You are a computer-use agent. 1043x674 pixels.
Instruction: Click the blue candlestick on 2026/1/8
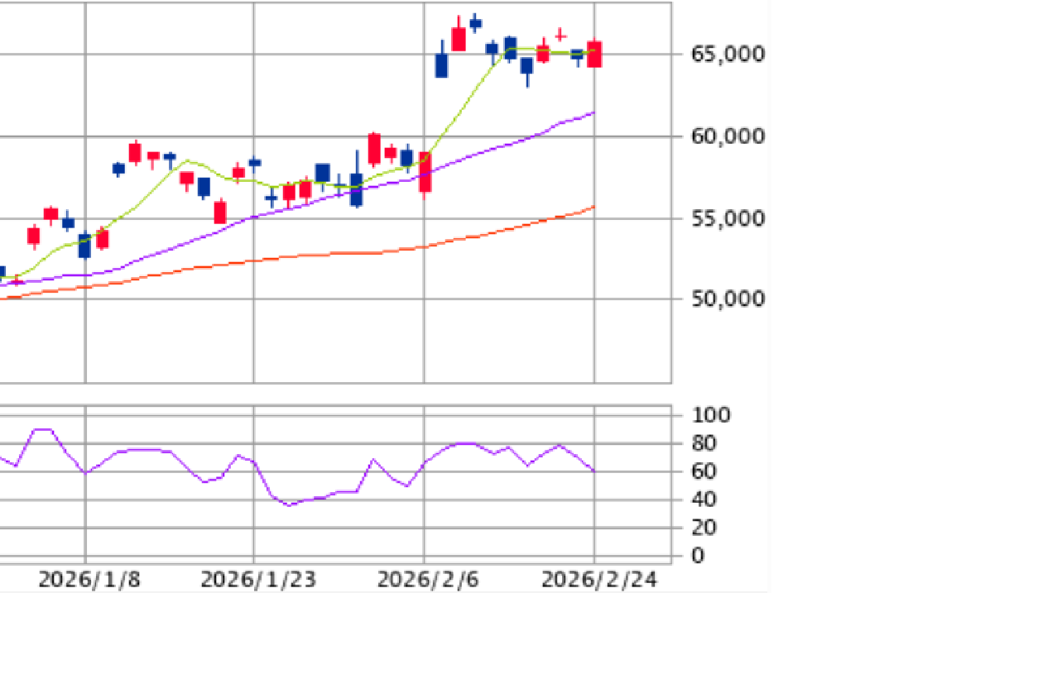[x=84, y=246]
